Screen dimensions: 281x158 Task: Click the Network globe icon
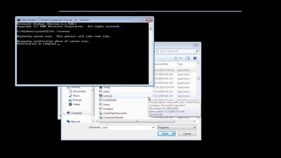[x=68, y=121]
